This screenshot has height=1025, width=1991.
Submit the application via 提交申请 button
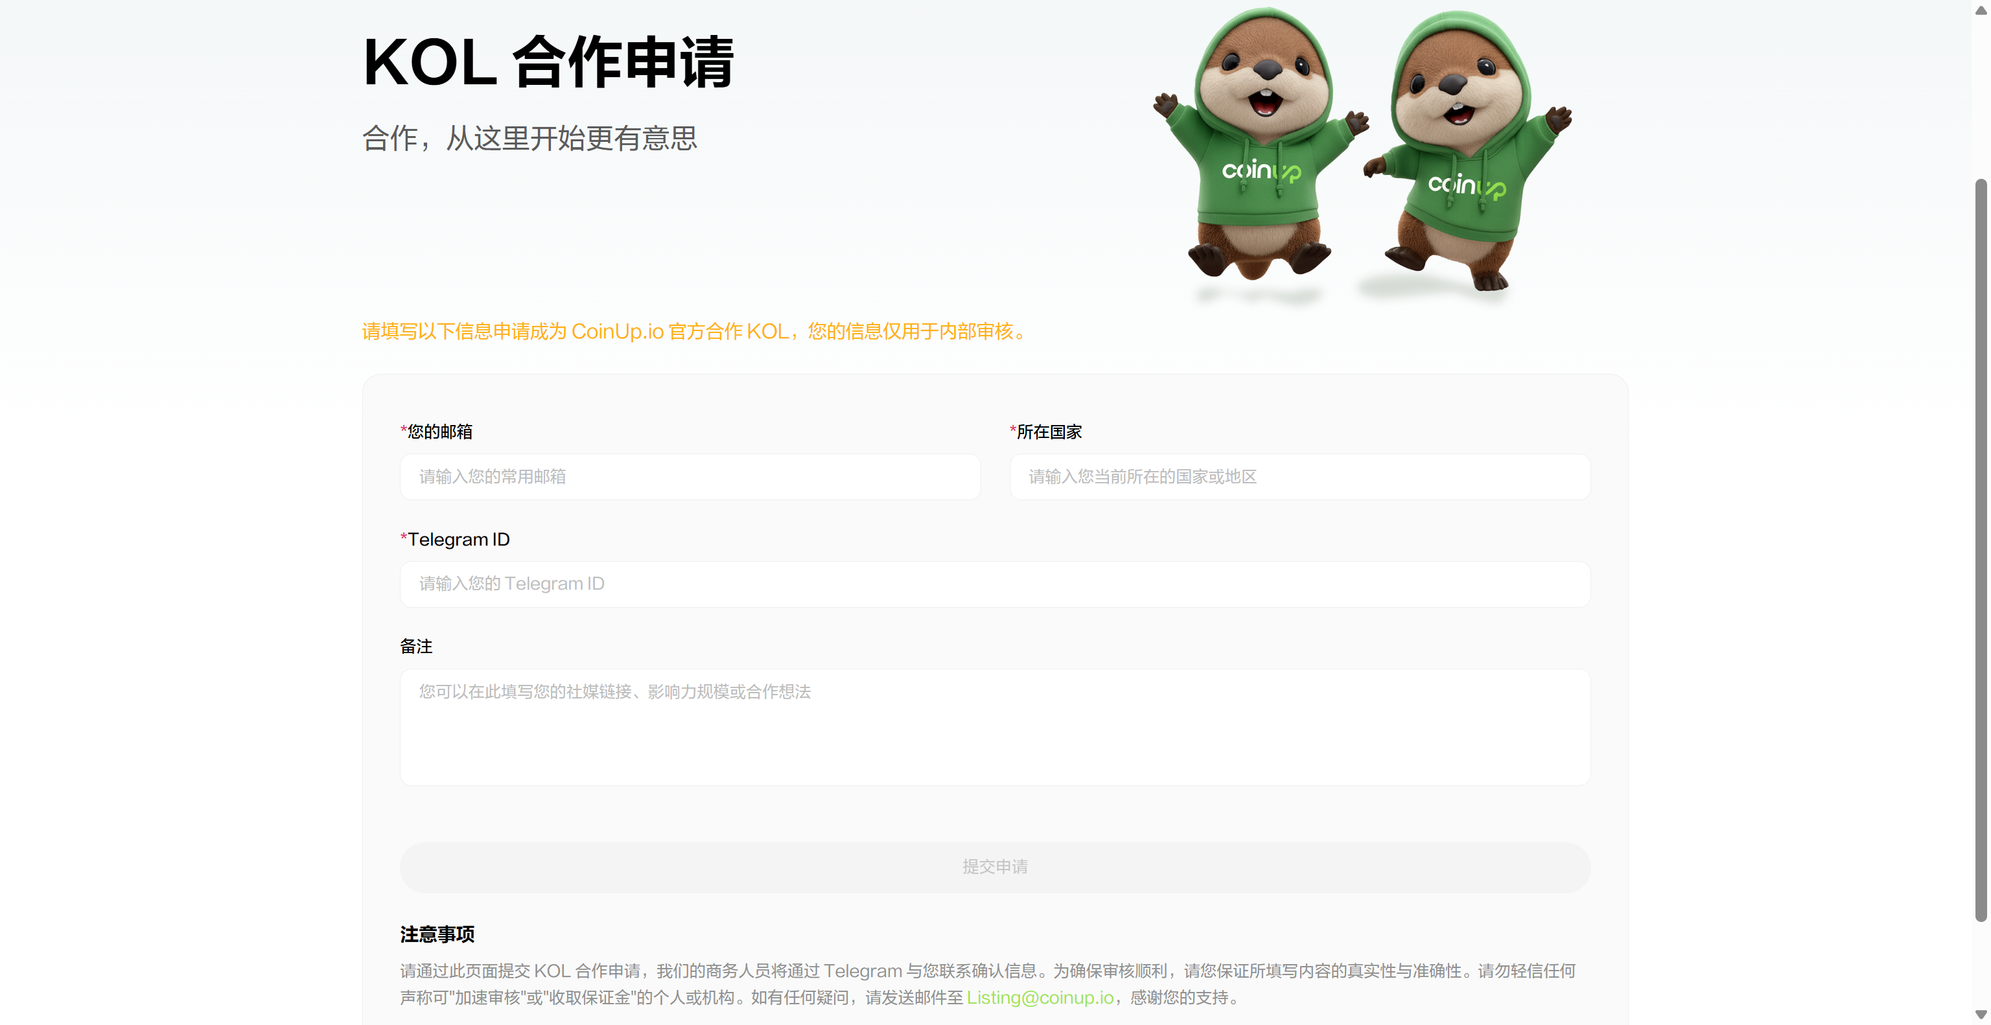coord(995,868)
